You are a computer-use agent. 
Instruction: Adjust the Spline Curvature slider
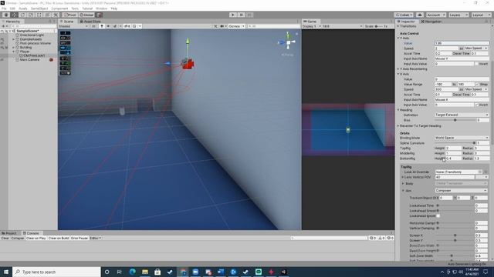click(x=455, y=143)
